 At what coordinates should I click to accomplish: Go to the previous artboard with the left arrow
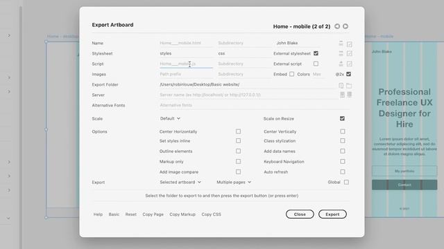337,26
